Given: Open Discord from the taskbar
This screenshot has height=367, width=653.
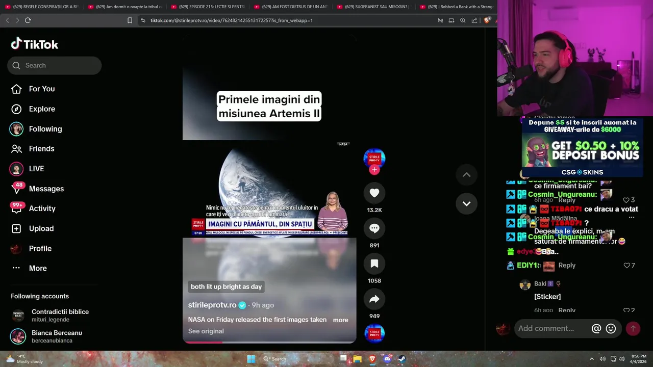Looking at the screenshot, I should tap(387, 359).
